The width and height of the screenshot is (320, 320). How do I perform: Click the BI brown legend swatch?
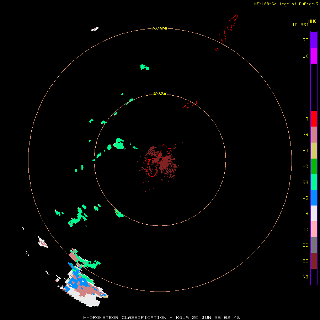tap(314, 261)
